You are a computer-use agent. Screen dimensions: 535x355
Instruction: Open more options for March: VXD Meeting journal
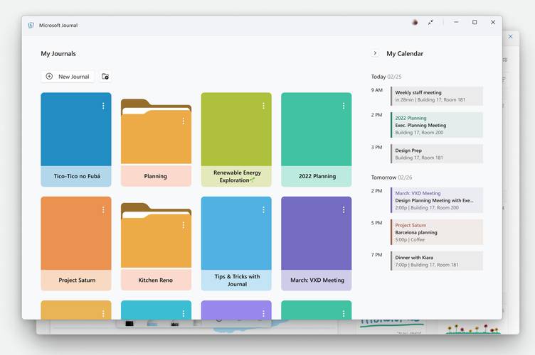343,209
